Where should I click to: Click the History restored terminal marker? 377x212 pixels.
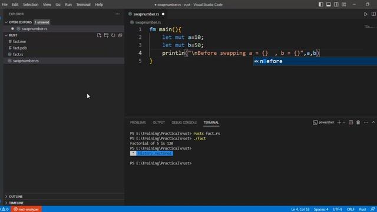[x=151, y=153]
